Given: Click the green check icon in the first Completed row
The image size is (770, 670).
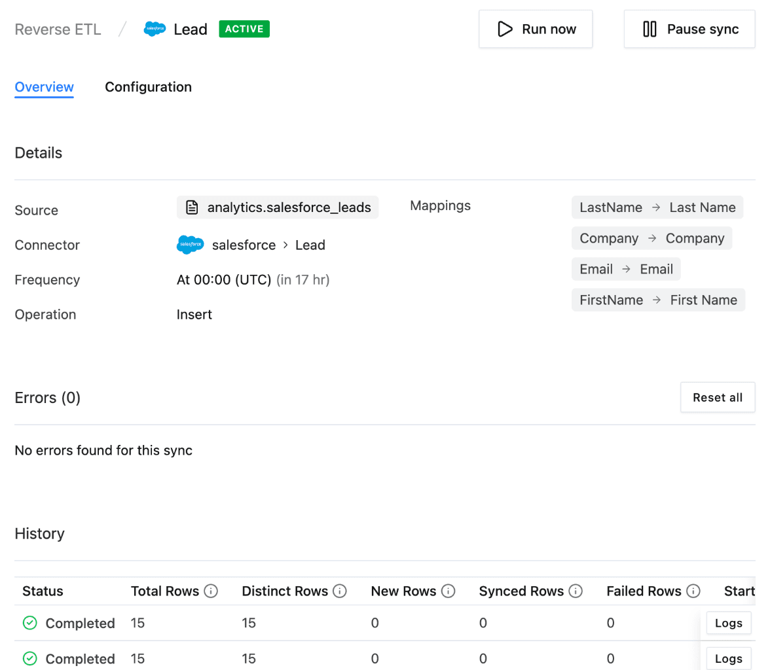Looking at the screenshot, I should tap(30, 623).
